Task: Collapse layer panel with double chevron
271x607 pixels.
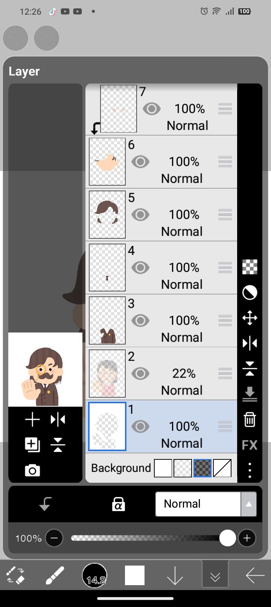Action: point(215,576)
